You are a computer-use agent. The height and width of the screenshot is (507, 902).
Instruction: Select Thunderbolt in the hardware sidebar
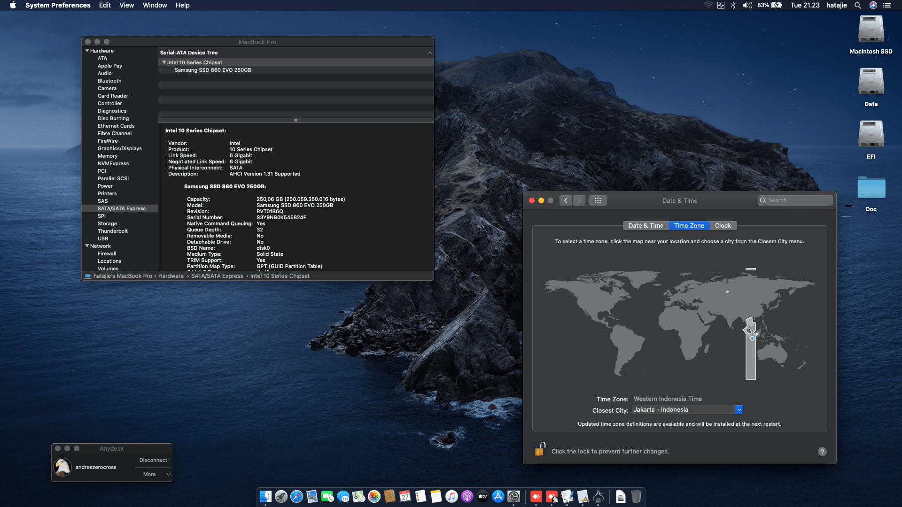tap(113, 231)
